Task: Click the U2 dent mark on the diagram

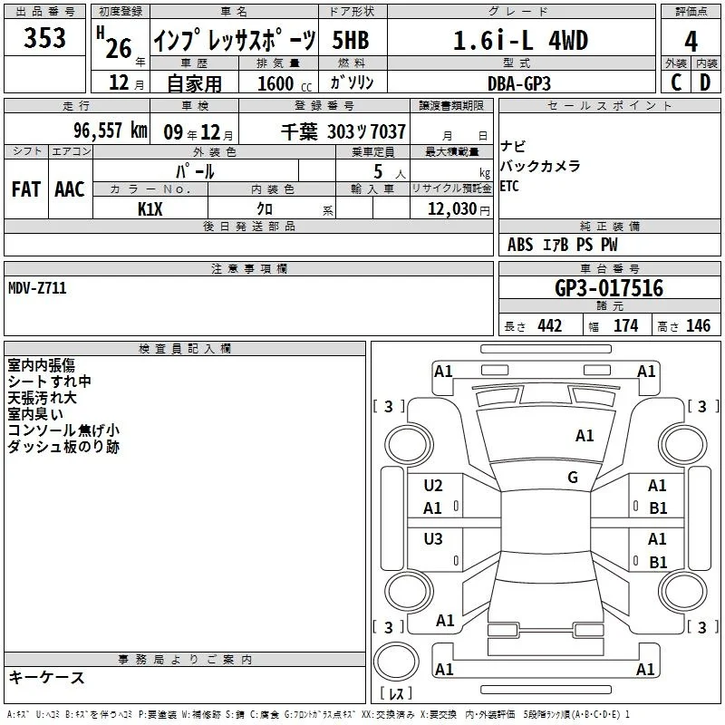Action: [x=433, y=486]
